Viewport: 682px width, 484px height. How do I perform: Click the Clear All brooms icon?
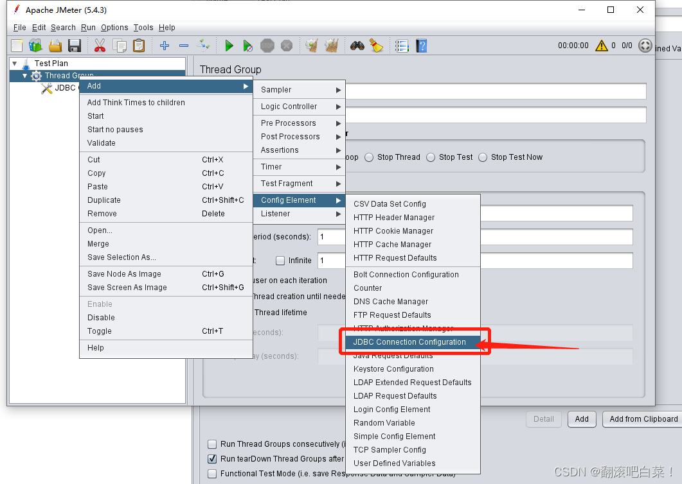(332, 45)
